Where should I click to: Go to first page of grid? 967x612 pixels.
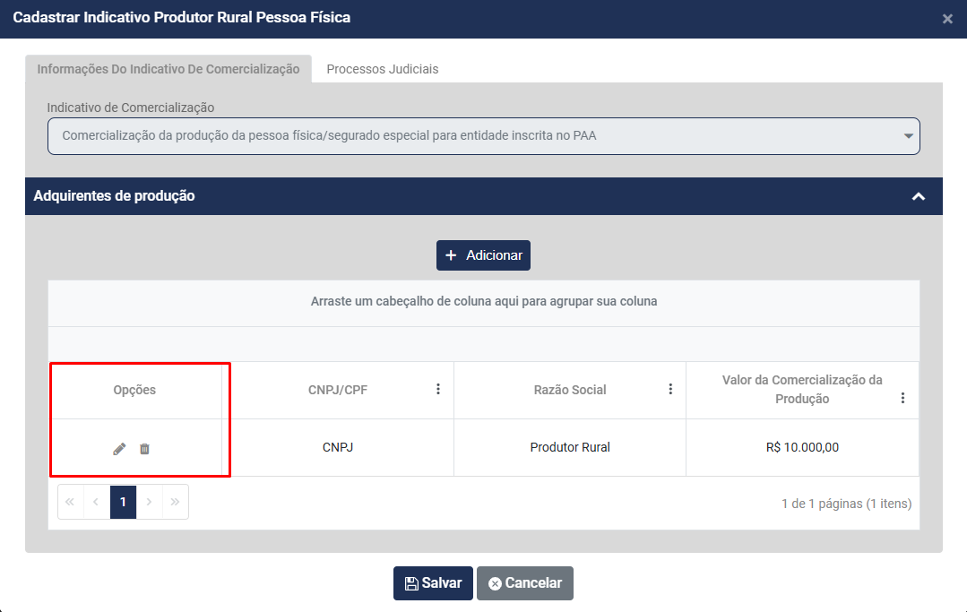pos(70,503)
